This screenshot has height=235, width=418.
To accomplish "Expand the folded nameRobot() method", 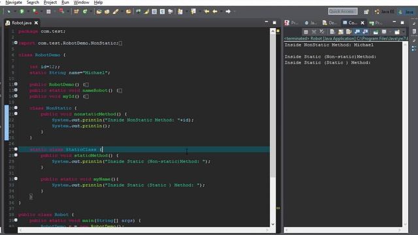I will pyautogui.click(x=16, y=90).
